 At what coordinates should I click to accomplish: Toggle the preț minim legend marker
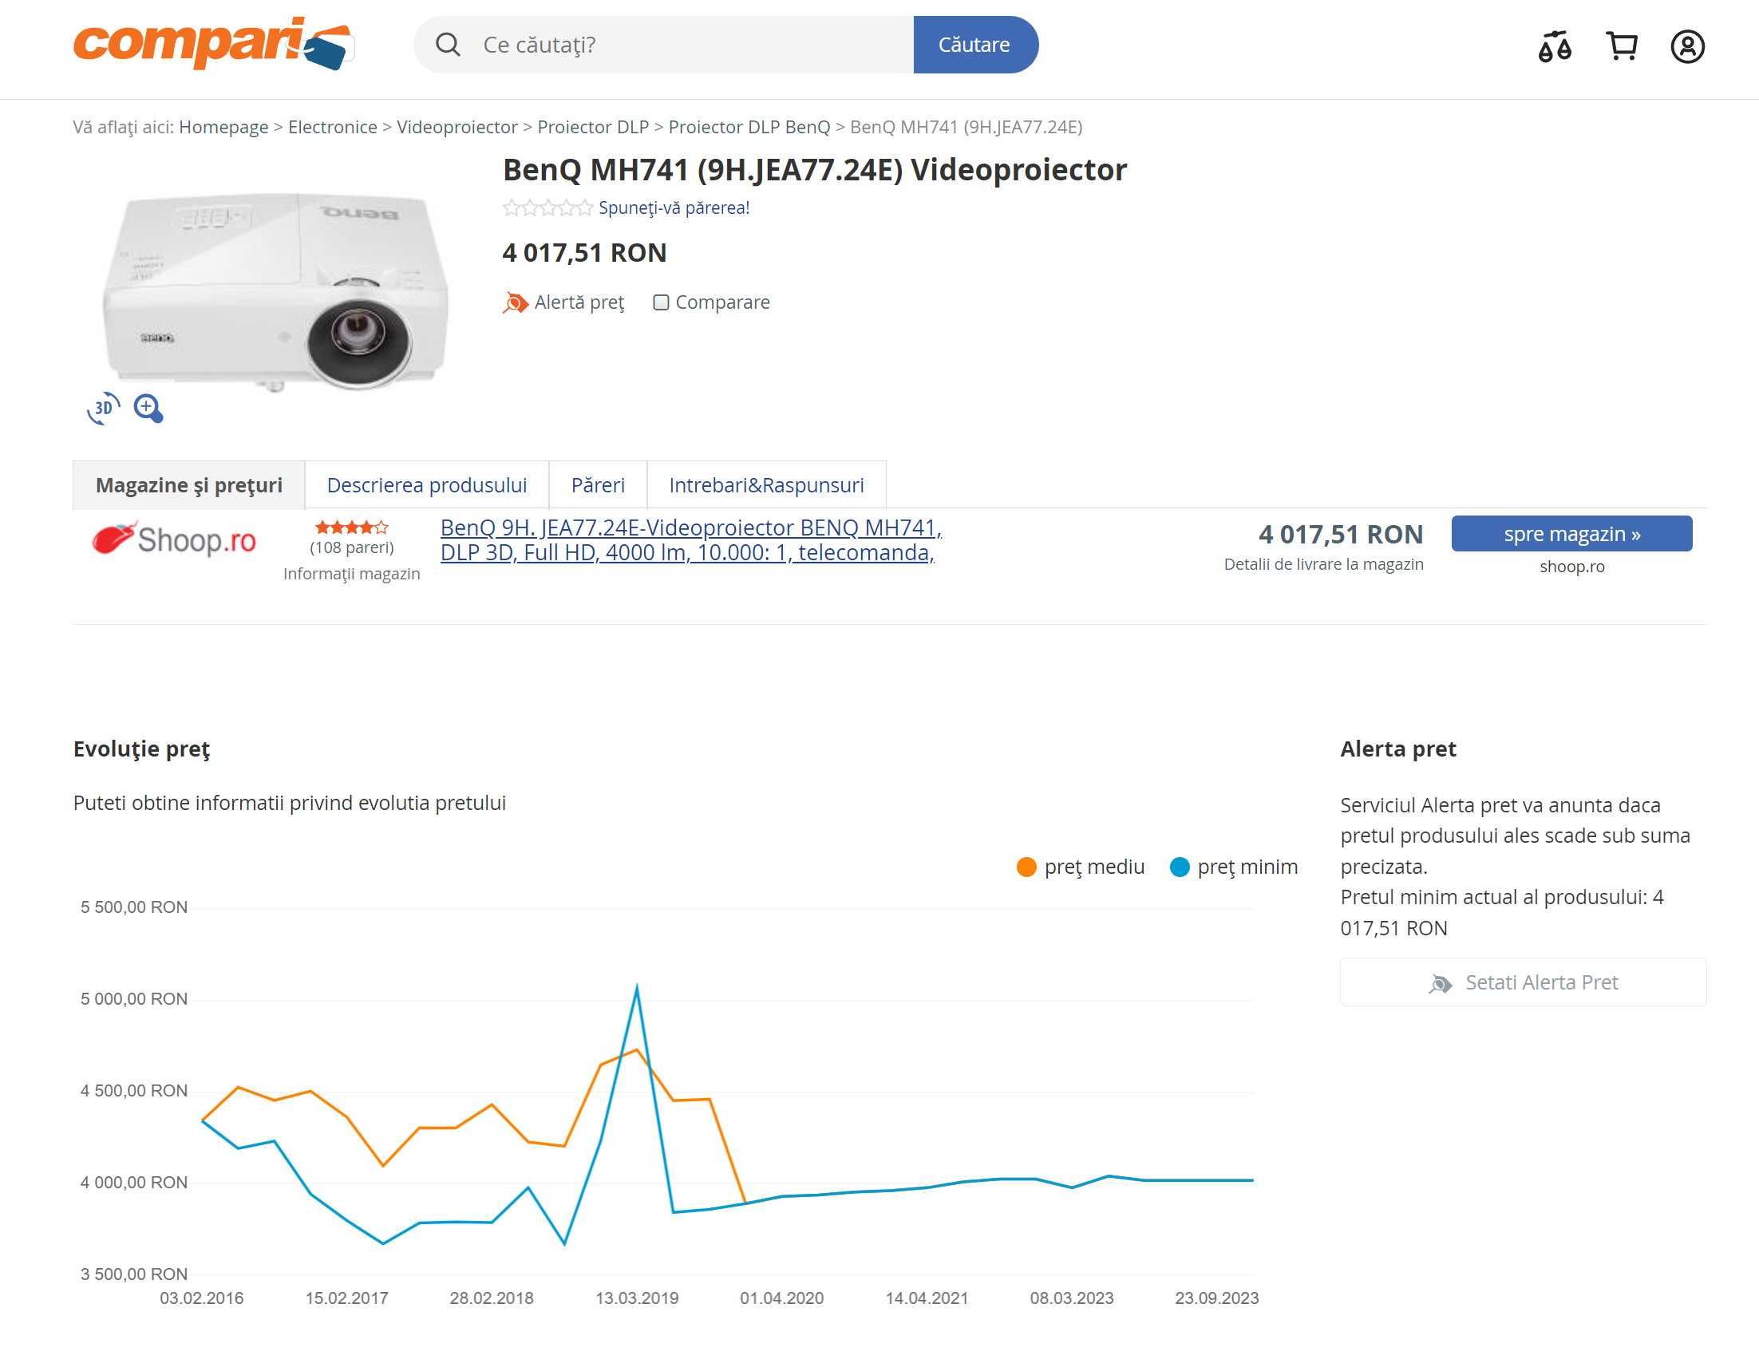1179,867
